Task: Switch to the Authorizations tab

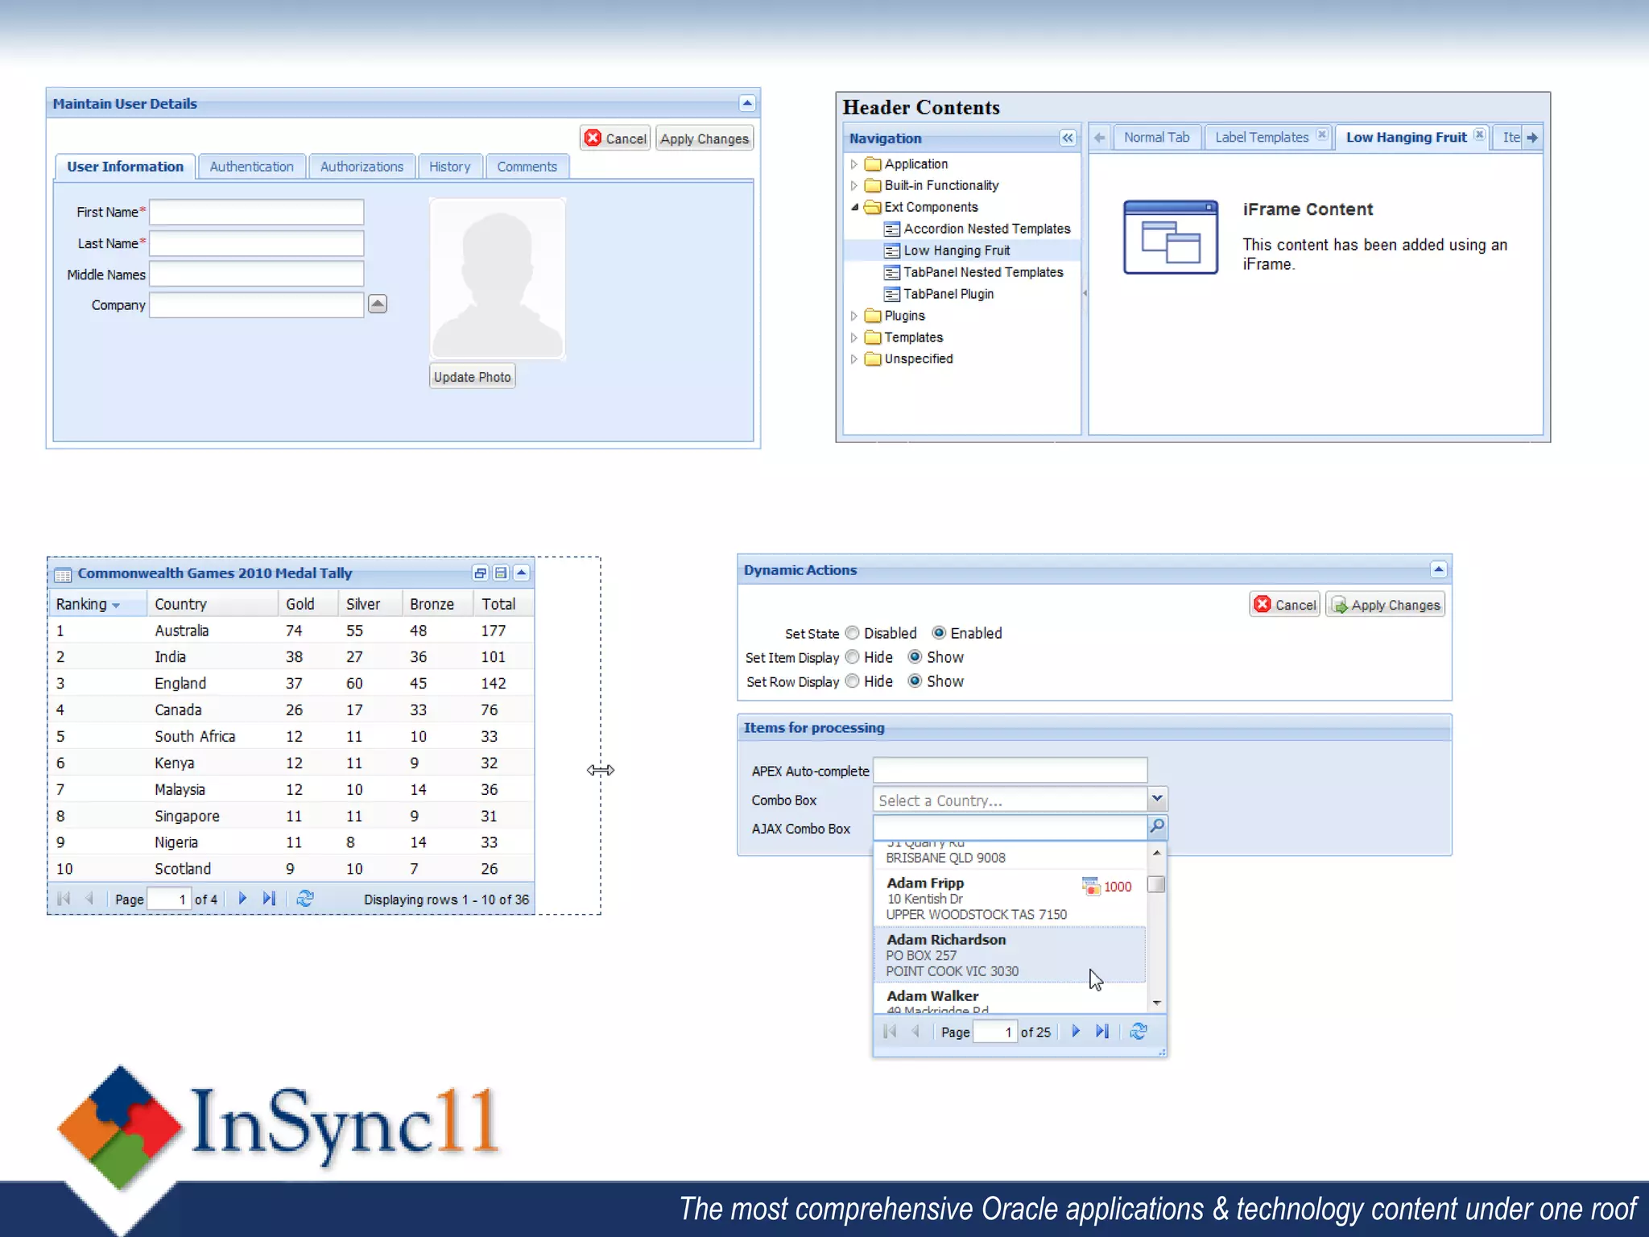Action: (x=362, y=167)
